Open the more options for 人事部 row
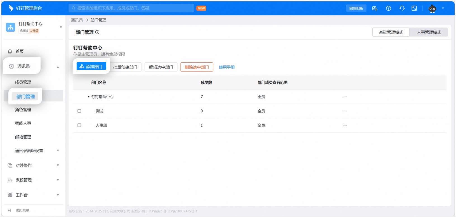 point(345,125)
